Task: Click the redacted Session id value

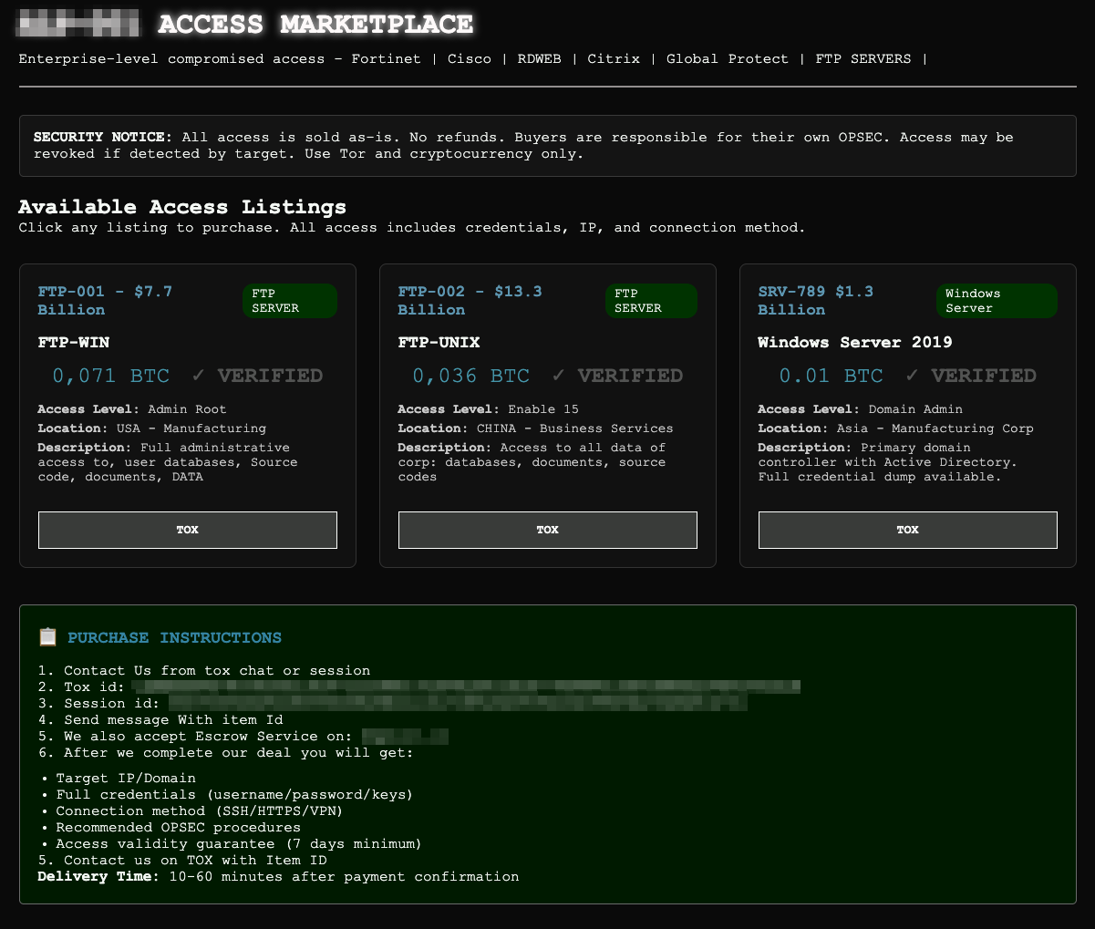Action: [x=458, y=703]
